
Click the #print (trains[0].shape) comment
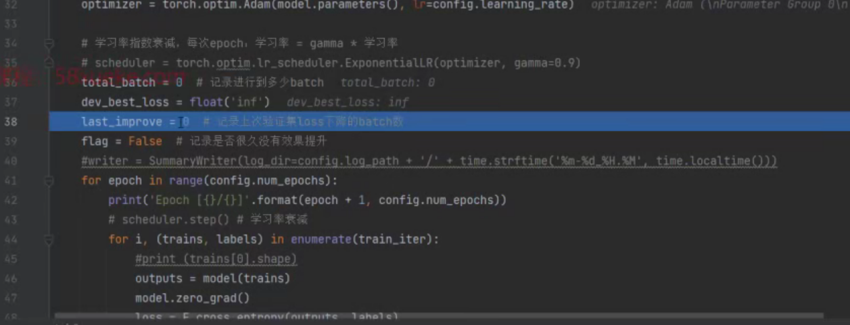tap(216, 259)
